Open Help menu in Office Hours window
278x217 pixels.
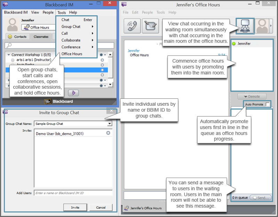172,13
